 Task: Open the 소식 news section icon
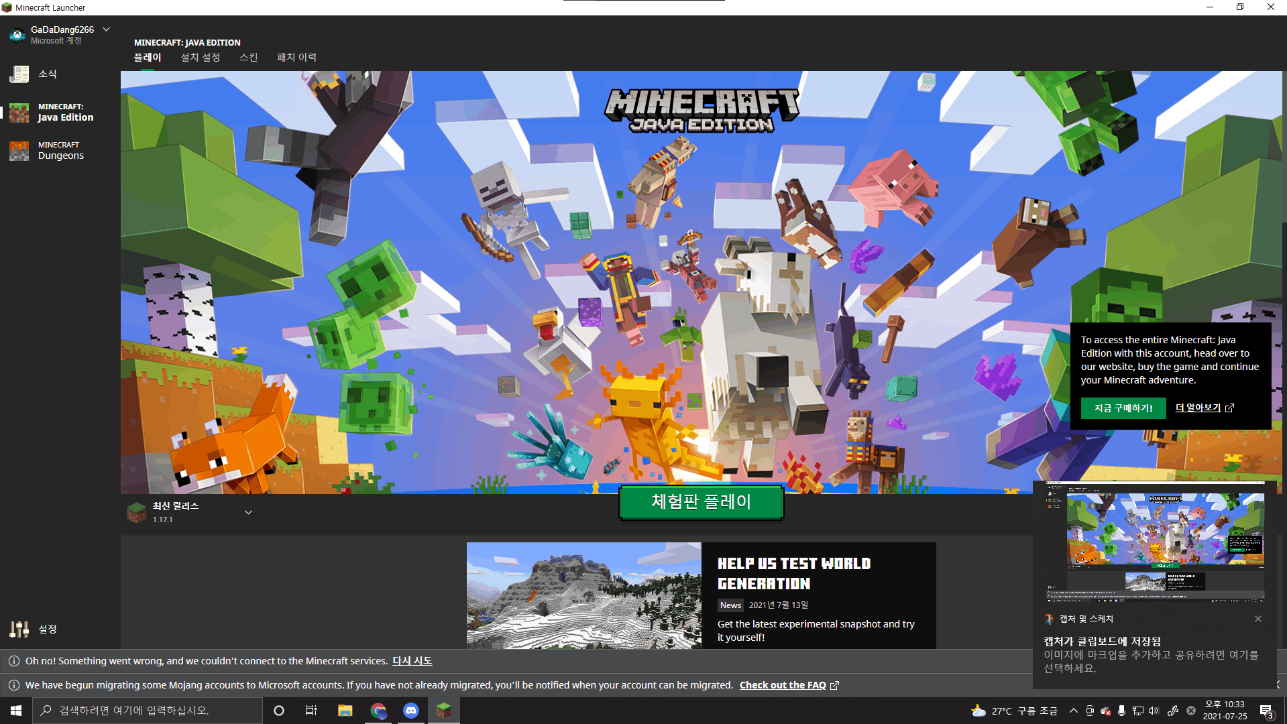coord(19,74)
